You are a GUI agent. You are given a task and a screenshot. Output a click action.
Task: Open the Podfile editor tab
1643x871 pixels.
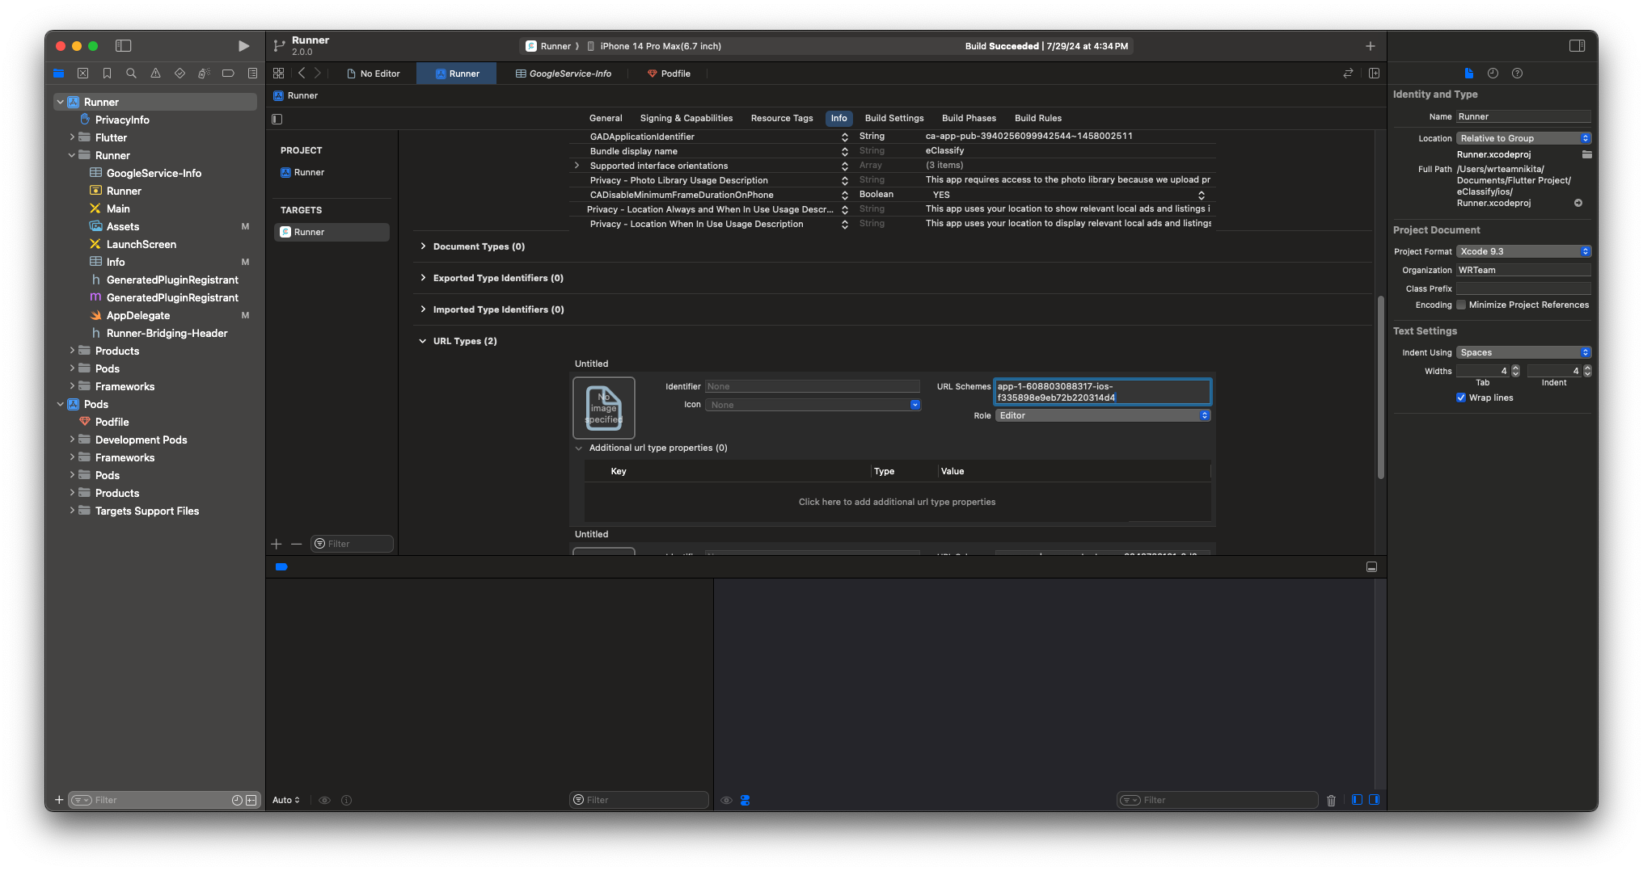[x=669, y=74]
